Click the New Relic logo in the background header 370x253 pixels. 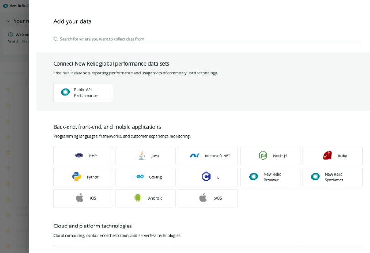coord(5,6)
